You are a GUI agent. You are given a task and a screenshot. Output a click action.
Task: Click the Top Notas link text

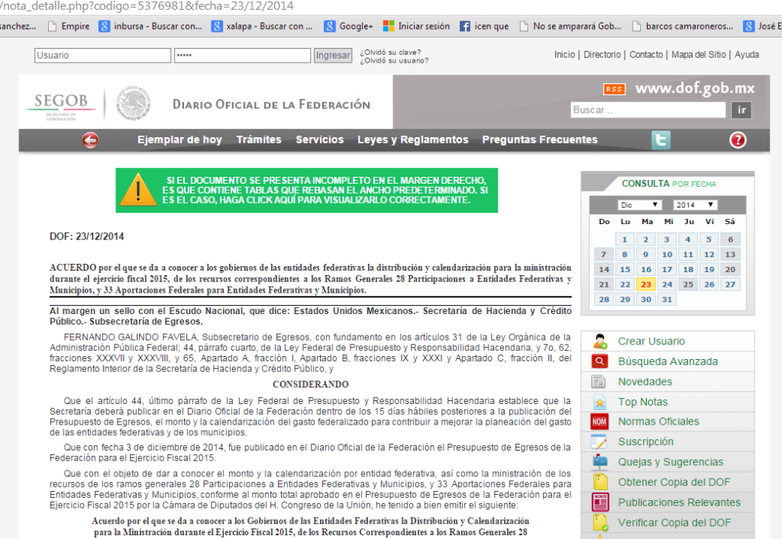coord(642,402)
